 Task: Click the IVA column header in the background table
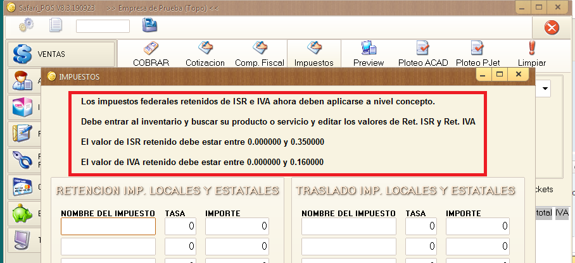click(562, 213)
